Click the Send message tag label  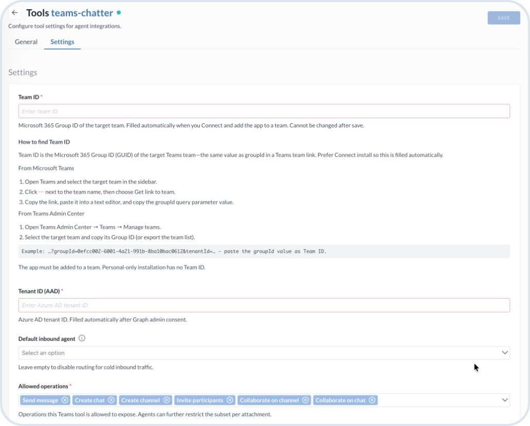click(40, 400)
